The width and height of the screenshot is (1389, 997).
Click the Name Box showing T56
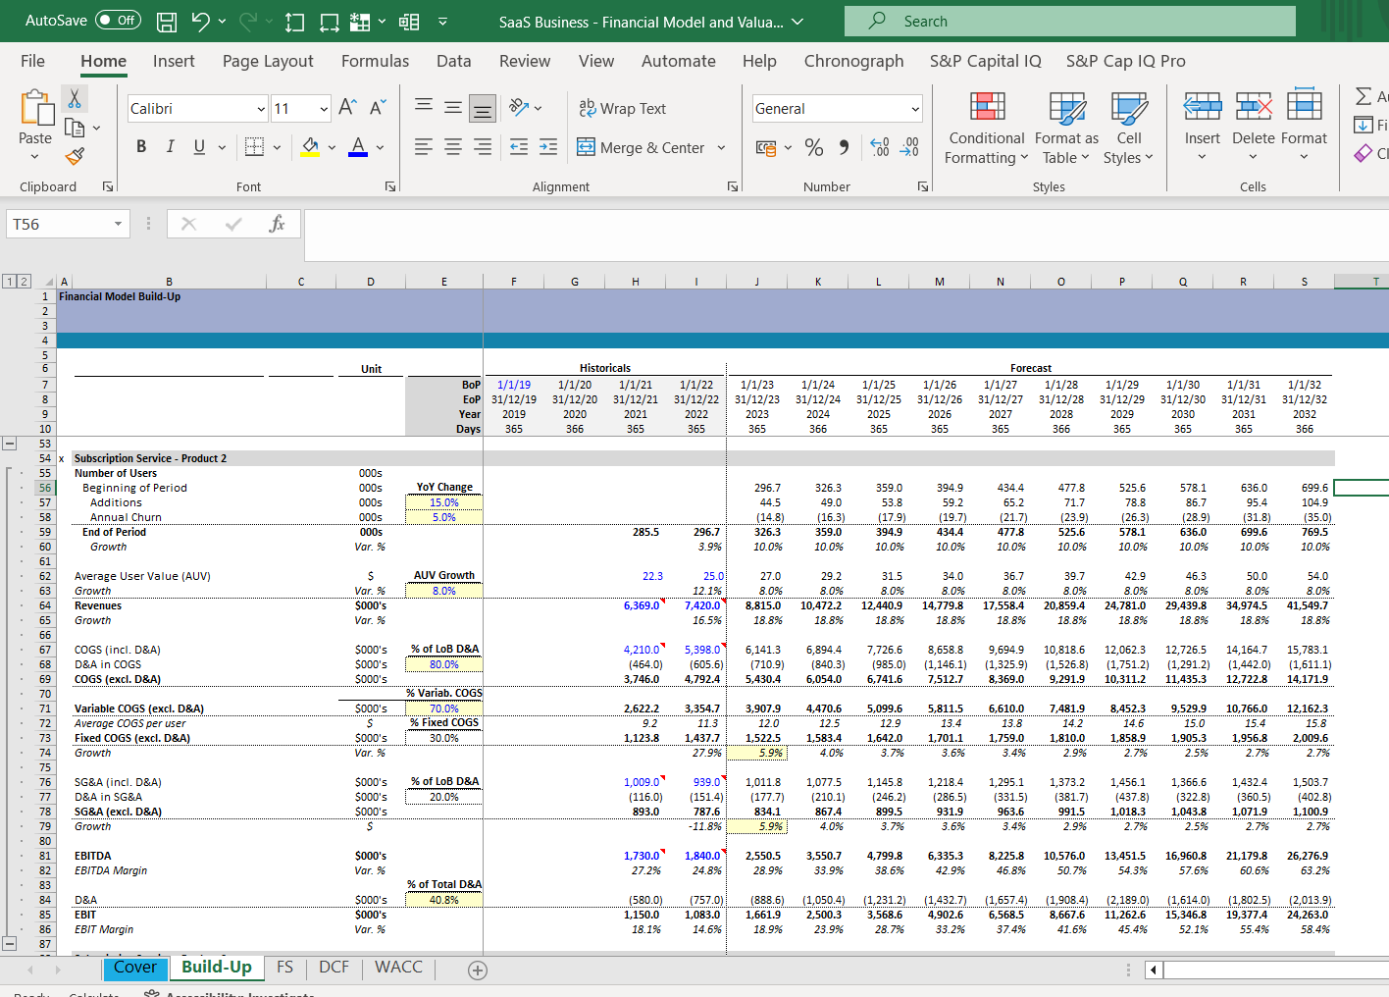tap(59, 225)
